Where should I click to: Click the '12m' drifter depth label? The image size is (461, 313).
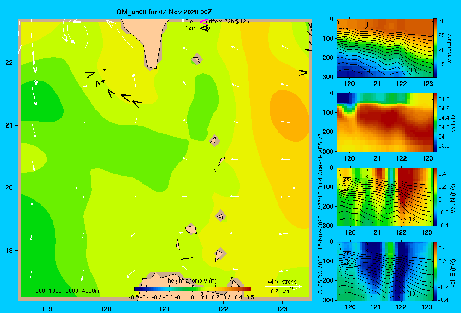190,28
